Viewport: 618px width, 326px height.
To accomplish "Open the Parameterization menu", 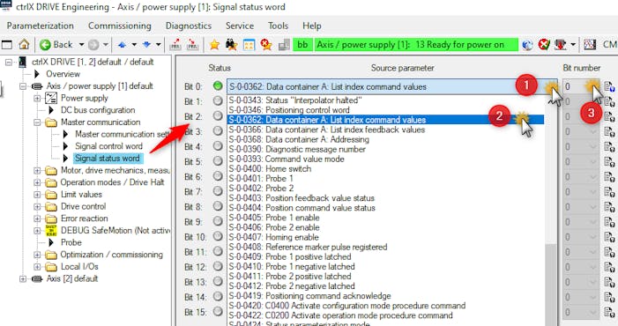I will pos(41,26).
